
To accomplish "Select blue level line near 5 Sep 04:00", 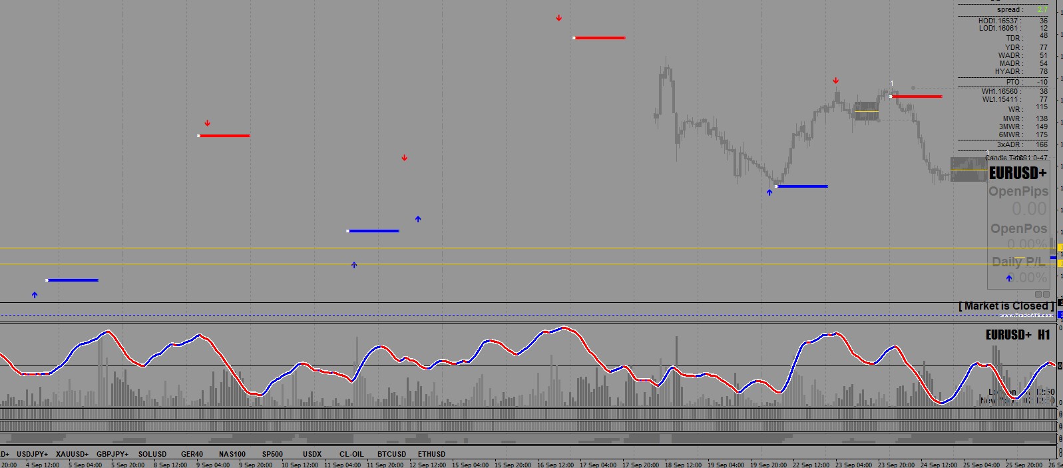I will (73, 280).
